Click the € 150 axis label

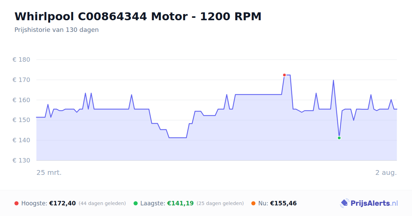click(x=21, y=120)
